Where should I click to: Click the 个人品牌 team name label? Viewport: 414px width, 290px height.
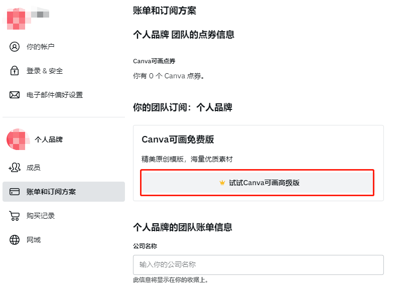point(49,139)
